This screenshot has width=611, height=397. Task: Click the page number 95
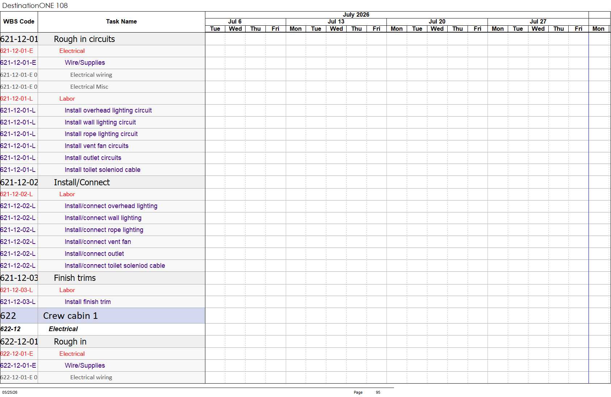coord(378,392)
